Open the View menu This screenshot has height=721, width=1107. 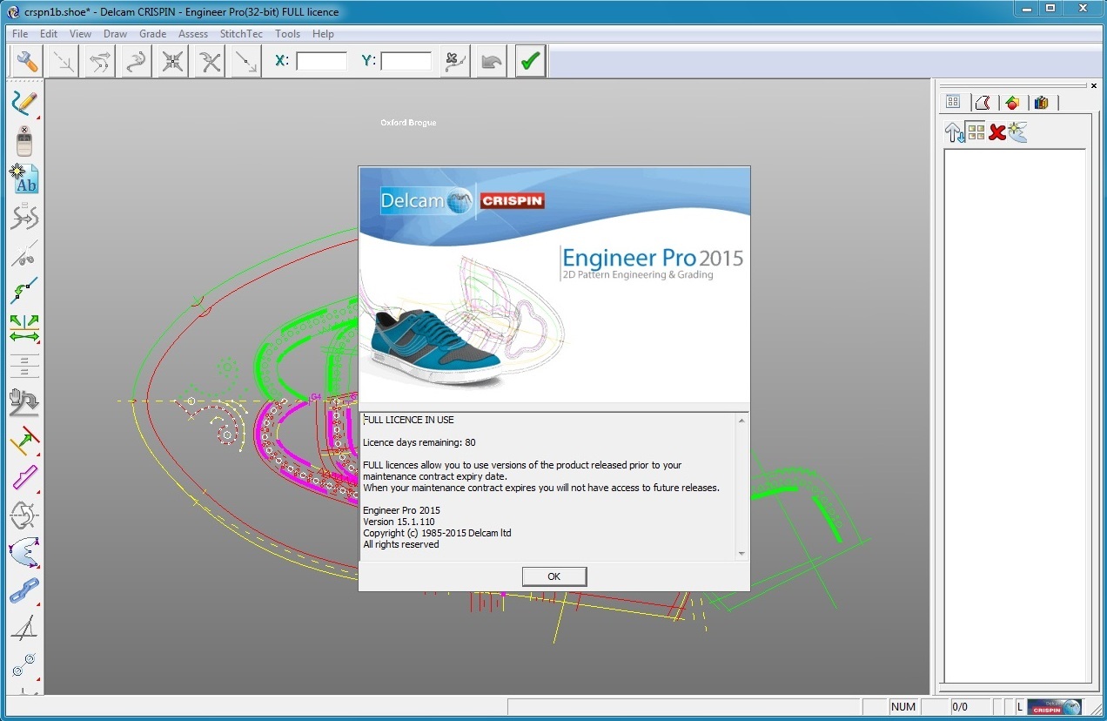pyautogui.click(x=81, y=34)
